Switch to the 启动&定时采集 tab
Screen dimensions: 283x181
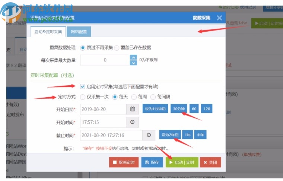coord(48,32)
